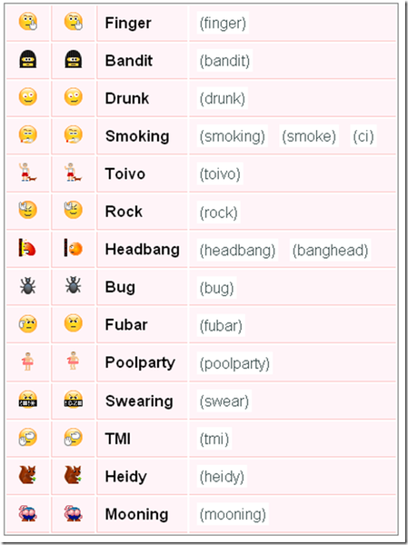Select the (drunk) shortcut code

[x=223, y=98]
